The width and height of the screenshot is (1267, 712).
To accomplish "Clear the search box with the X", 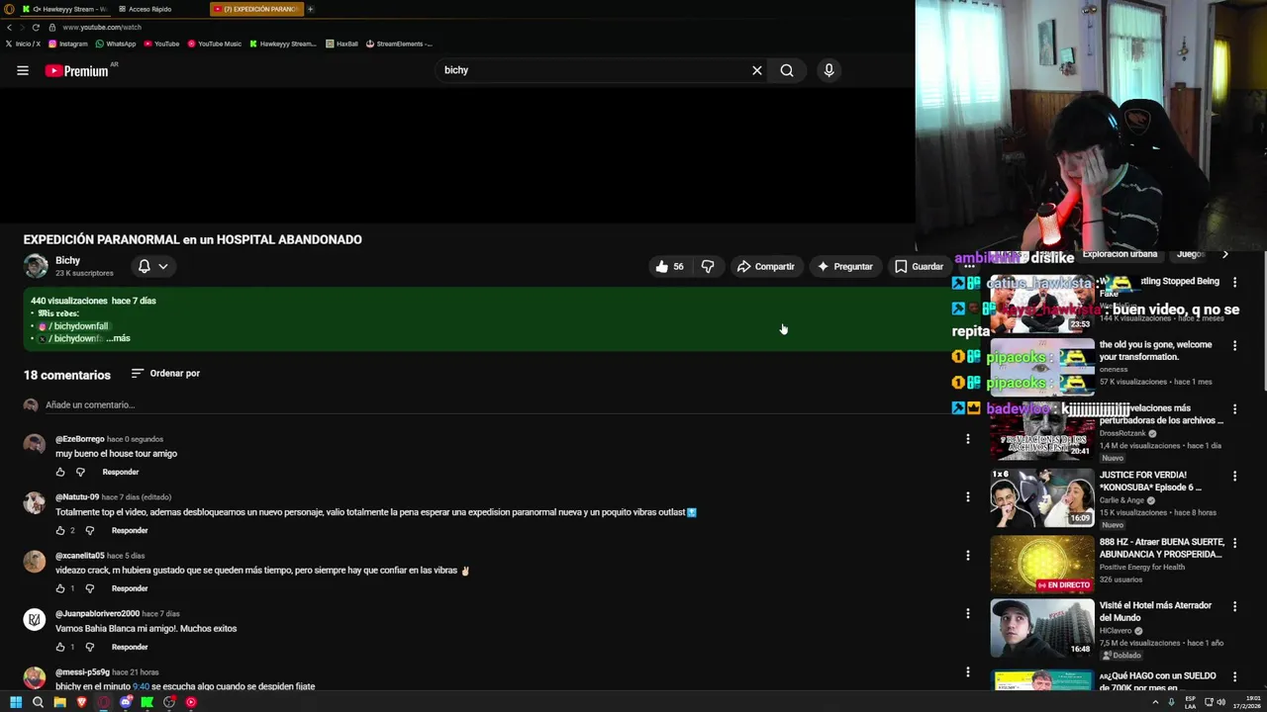I will [757, 70].
